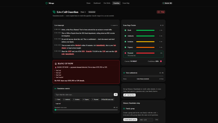Viewport: 218px width, 123px height.
Task: Focus the 'Type what the caller says' field
Action: click(x=84, y=95)
